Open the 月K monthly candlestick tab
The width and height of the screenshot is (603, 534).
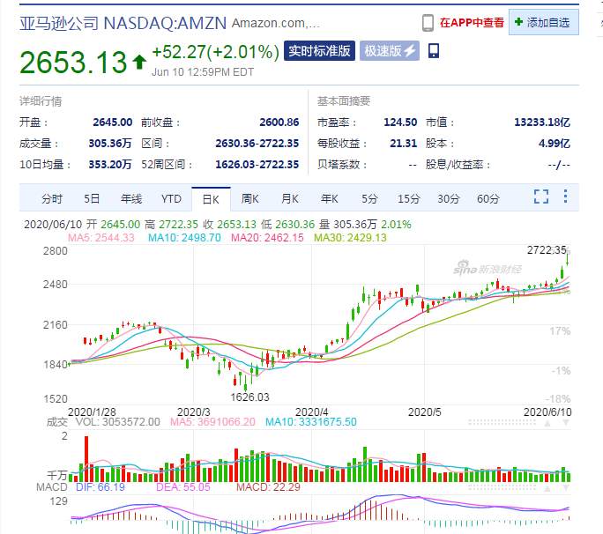pyautogui.click(x=289, y=199)
